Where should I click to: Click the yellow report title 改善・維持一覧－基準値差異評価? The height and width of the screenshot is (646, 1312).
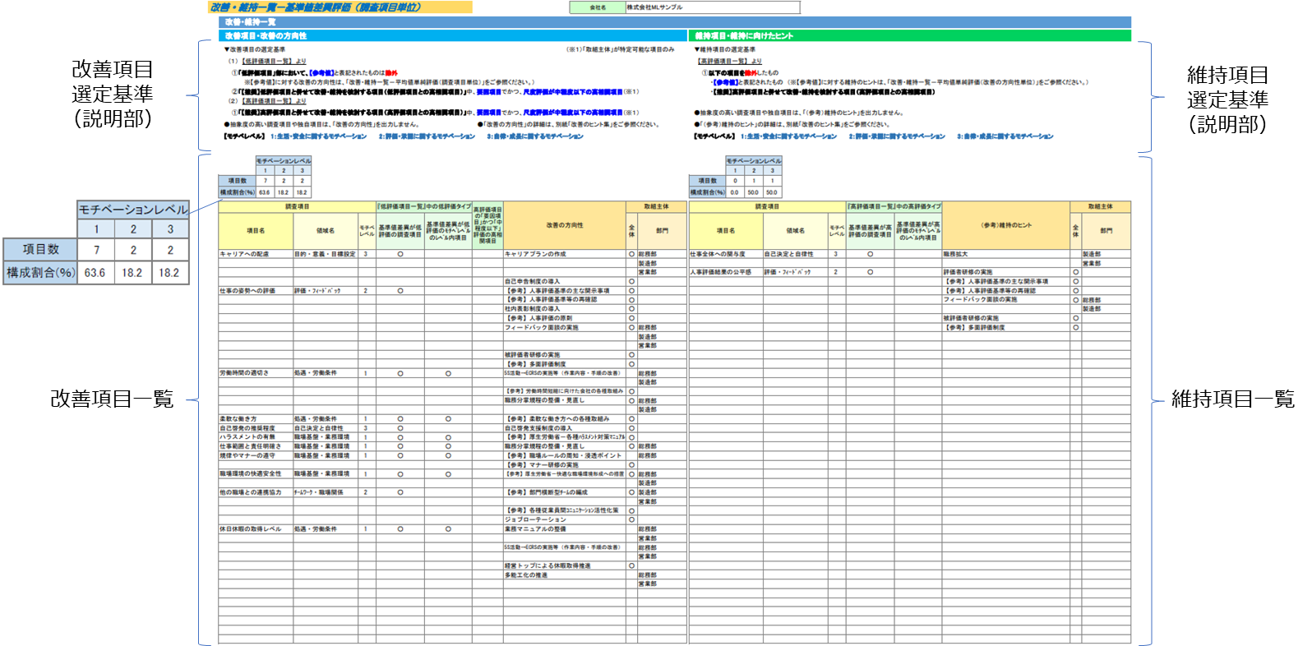tap(316, 7)
